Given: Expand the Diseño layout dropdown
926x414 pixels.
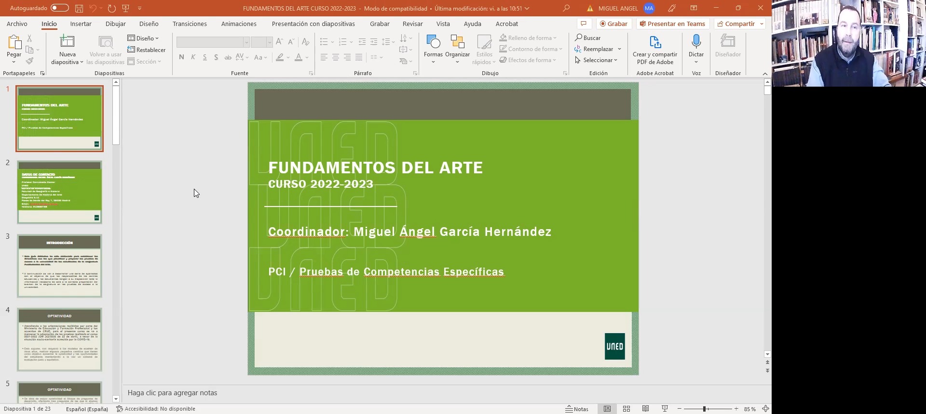Looking at the screenshot, I should (143, 38).
